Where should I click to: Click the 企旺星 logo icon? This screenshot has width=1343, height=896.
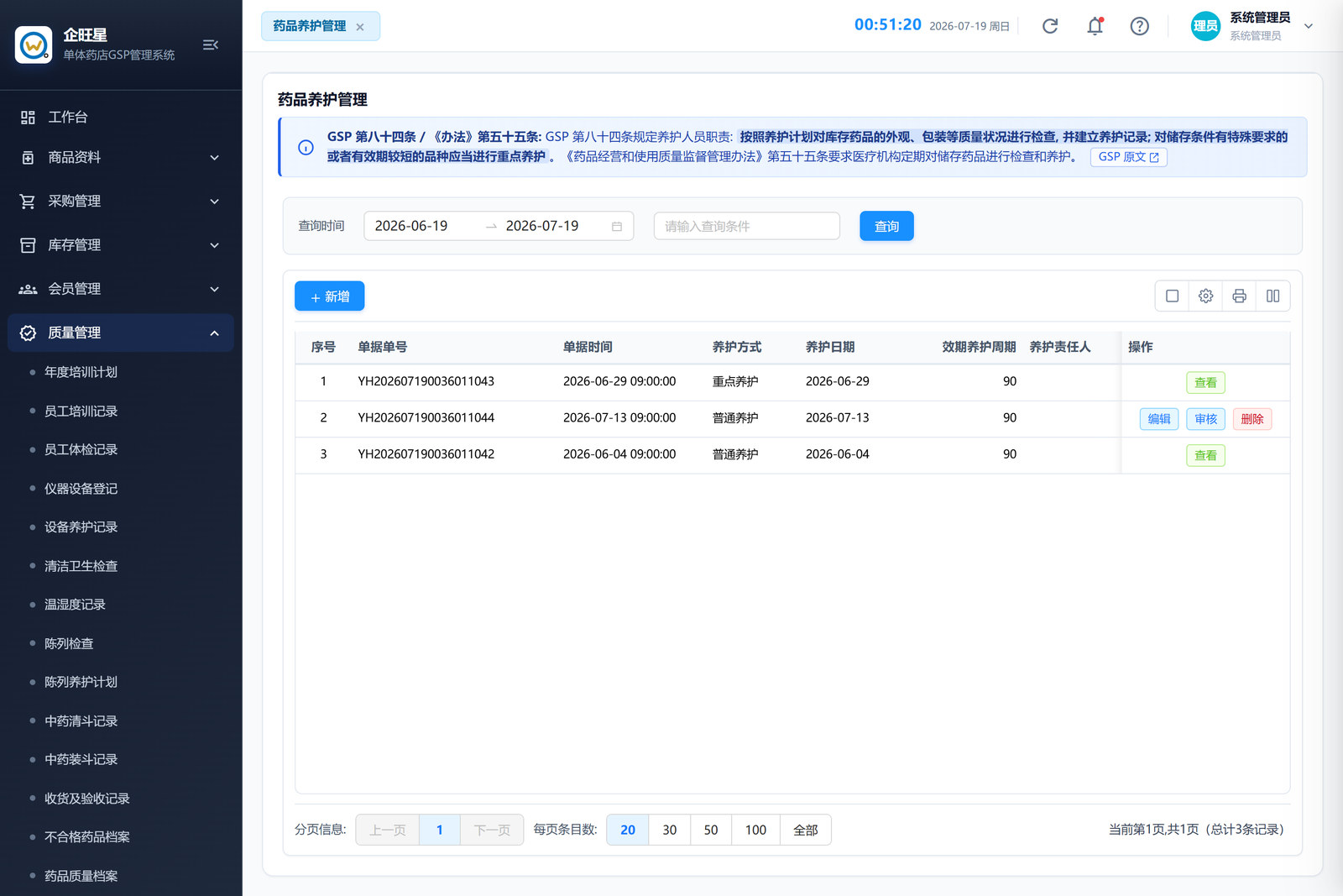(34, 45)
